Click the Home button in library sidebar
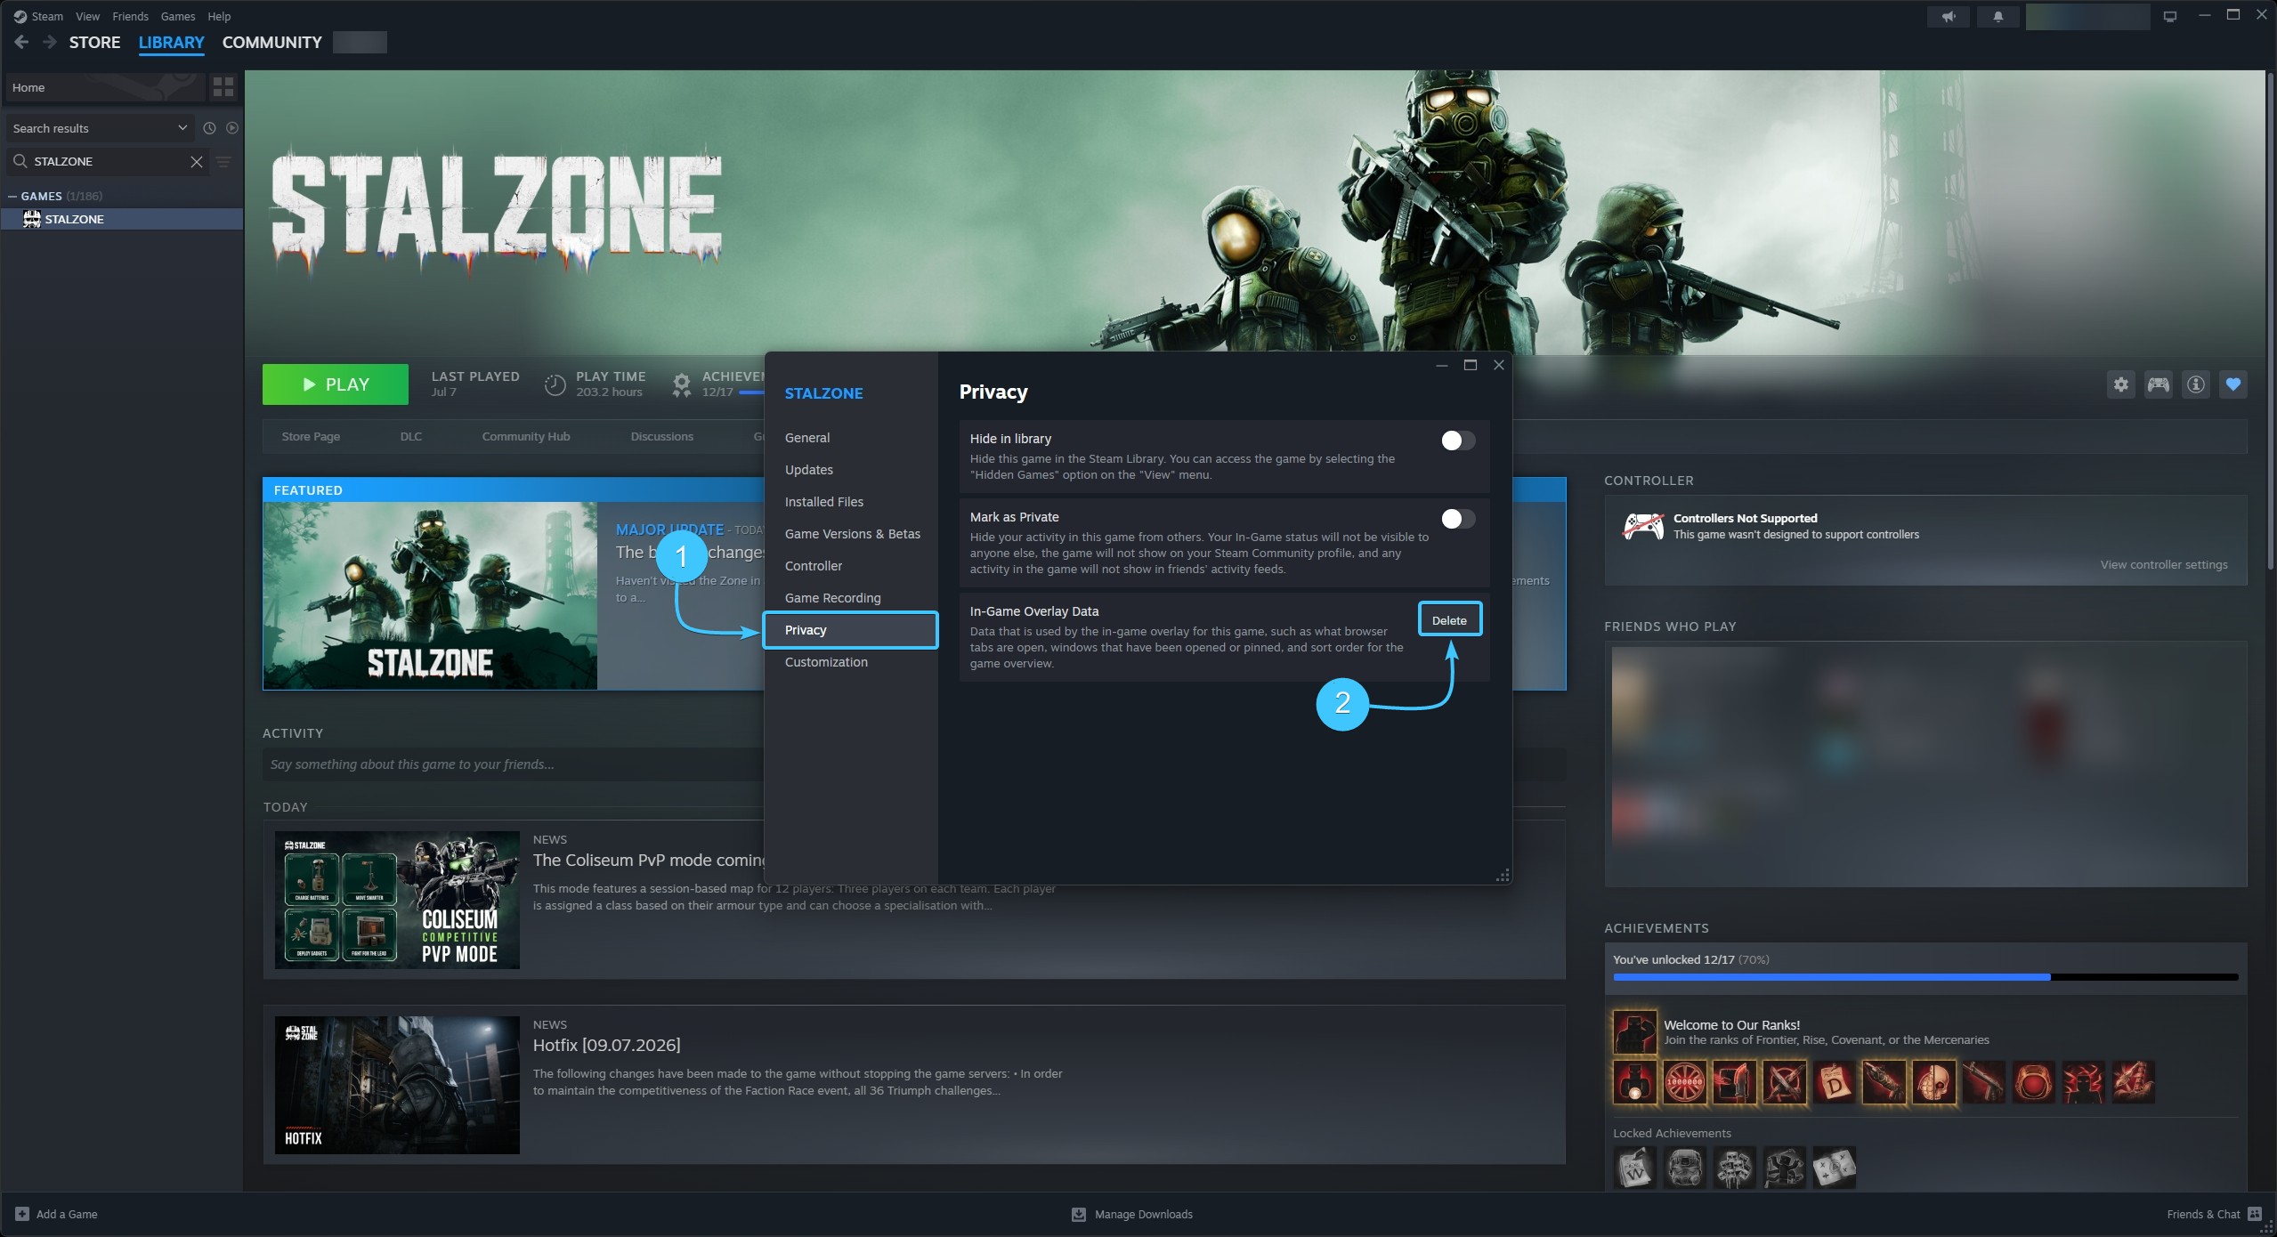This screenshot has height=1237, width=2277. 105,87
